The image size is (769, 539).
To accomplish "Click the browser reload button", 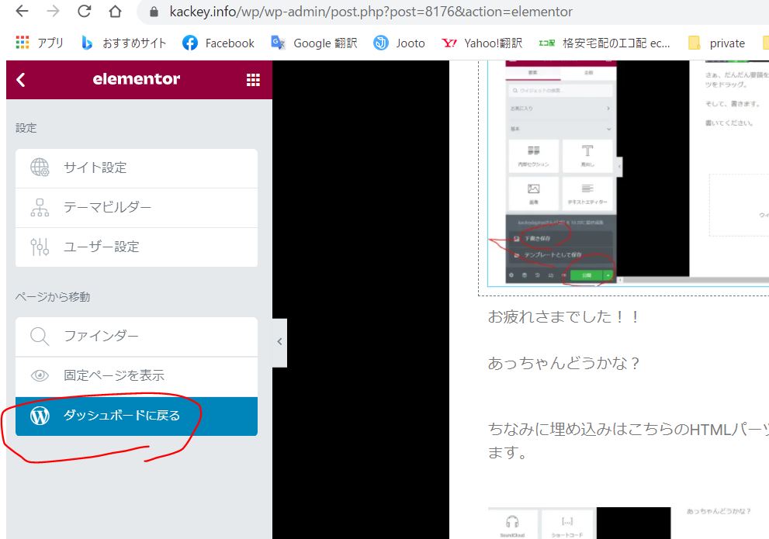I will [84, 12].
